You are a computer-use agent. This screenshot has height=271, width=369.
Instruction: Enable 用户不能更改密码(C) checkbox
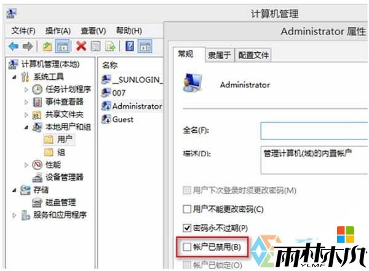[x=187, y=209]
